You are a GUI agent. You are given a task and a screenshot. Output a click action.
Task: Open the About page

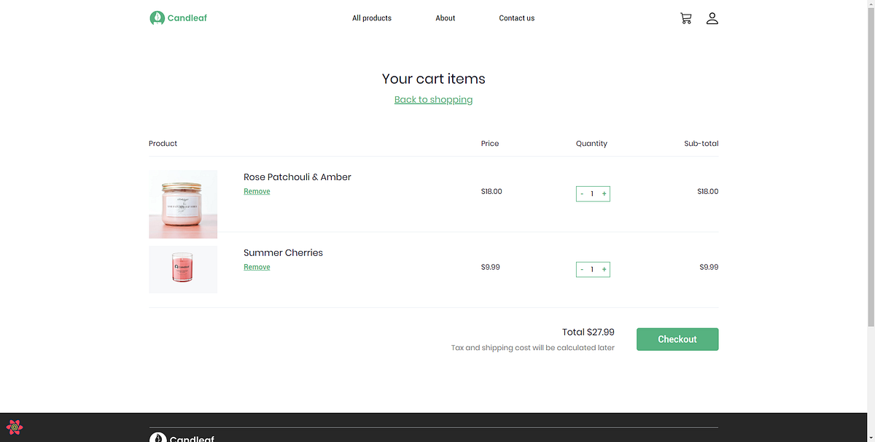pos(445,18)
